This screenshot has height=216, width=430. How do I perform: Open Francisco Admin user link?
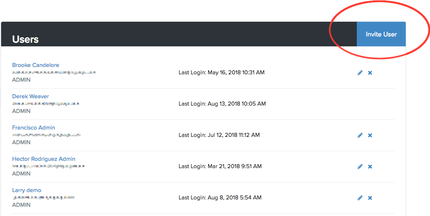click(33, 128)
